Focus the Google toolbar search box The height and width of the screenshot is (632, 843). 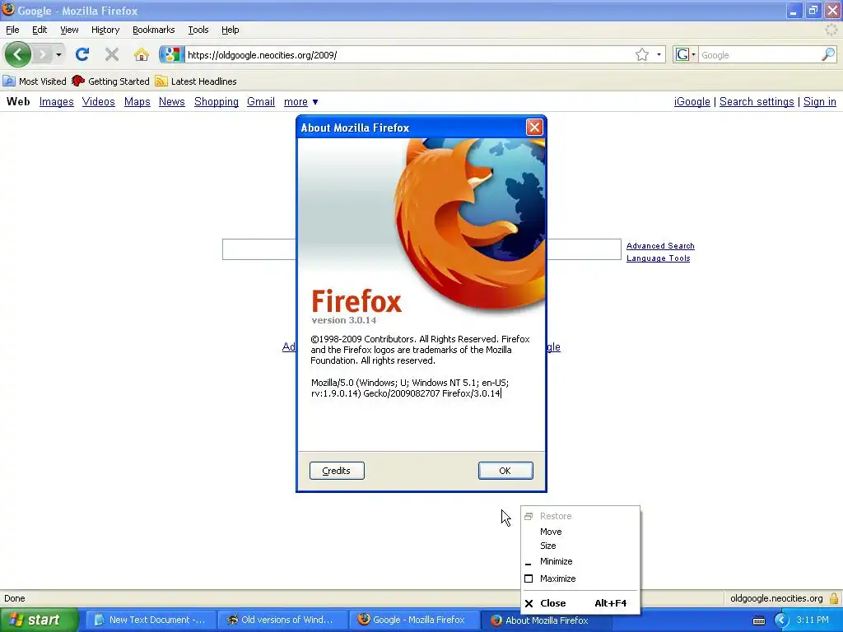759,55
